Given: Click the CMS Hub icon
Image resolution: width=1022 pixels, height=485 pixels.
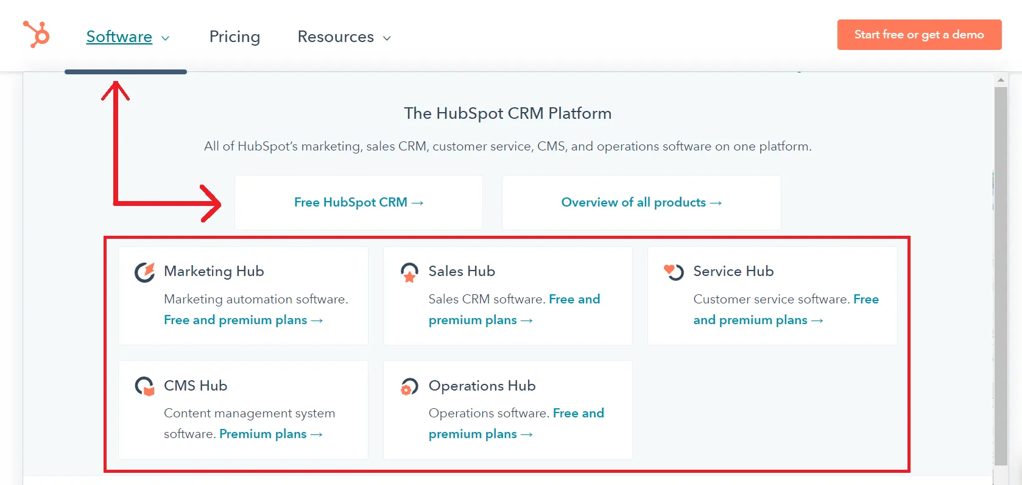Looking at the screenshot, I should (x=145, y=386).
